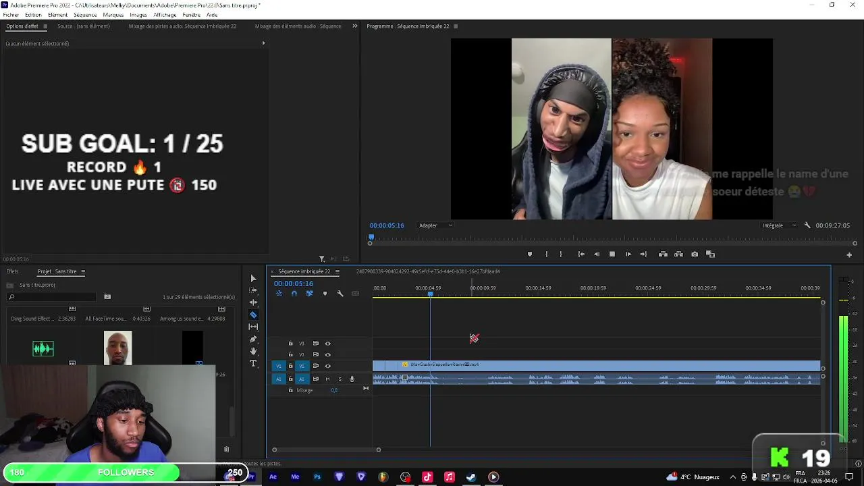Toggle V2 track output eye
The height and width of the screenshot is (486, 864).
[x=328, y=354]
